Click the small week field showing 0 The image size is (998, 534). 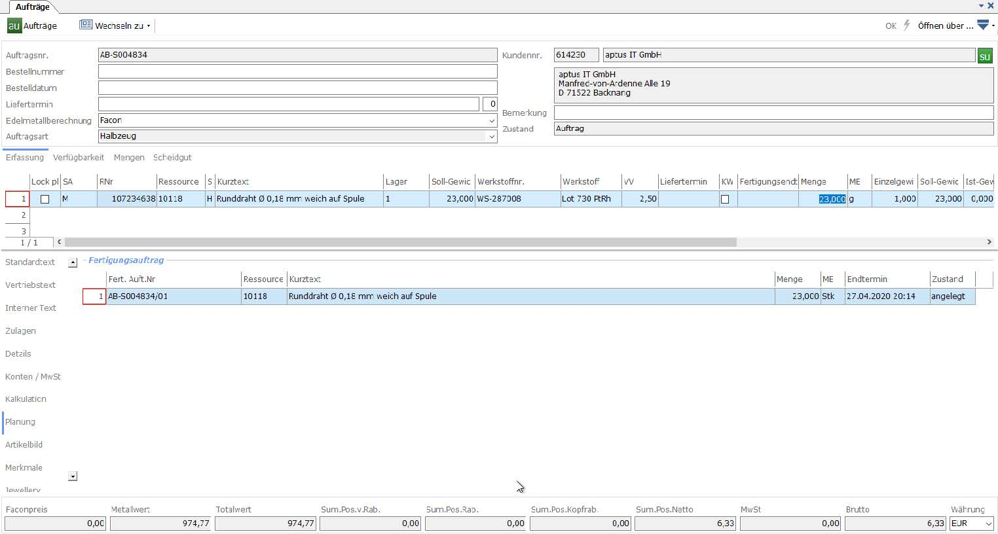490,104
